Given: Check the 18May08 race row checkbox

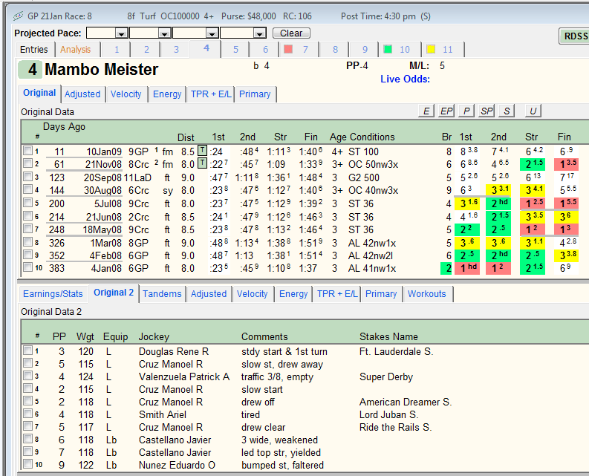Looking at the screenshot, I should (27, 229).
